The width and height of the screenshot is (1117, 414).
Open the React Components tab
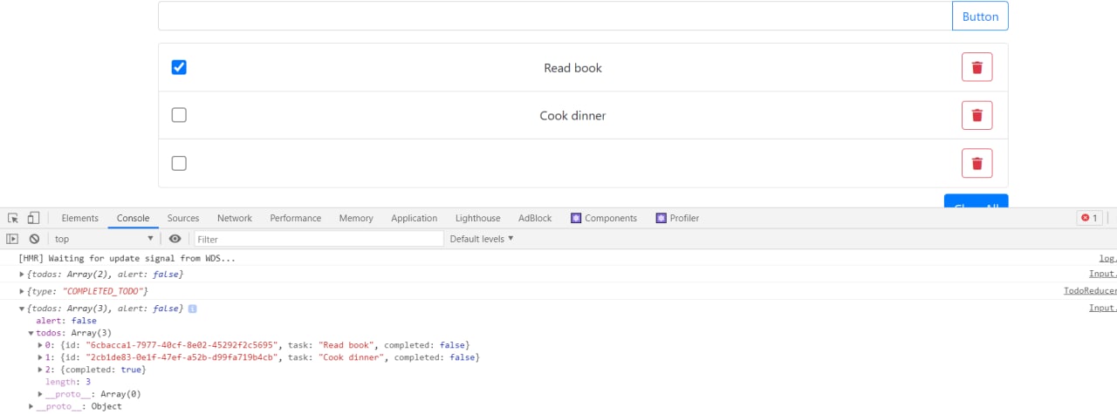[x=604, y=218]
